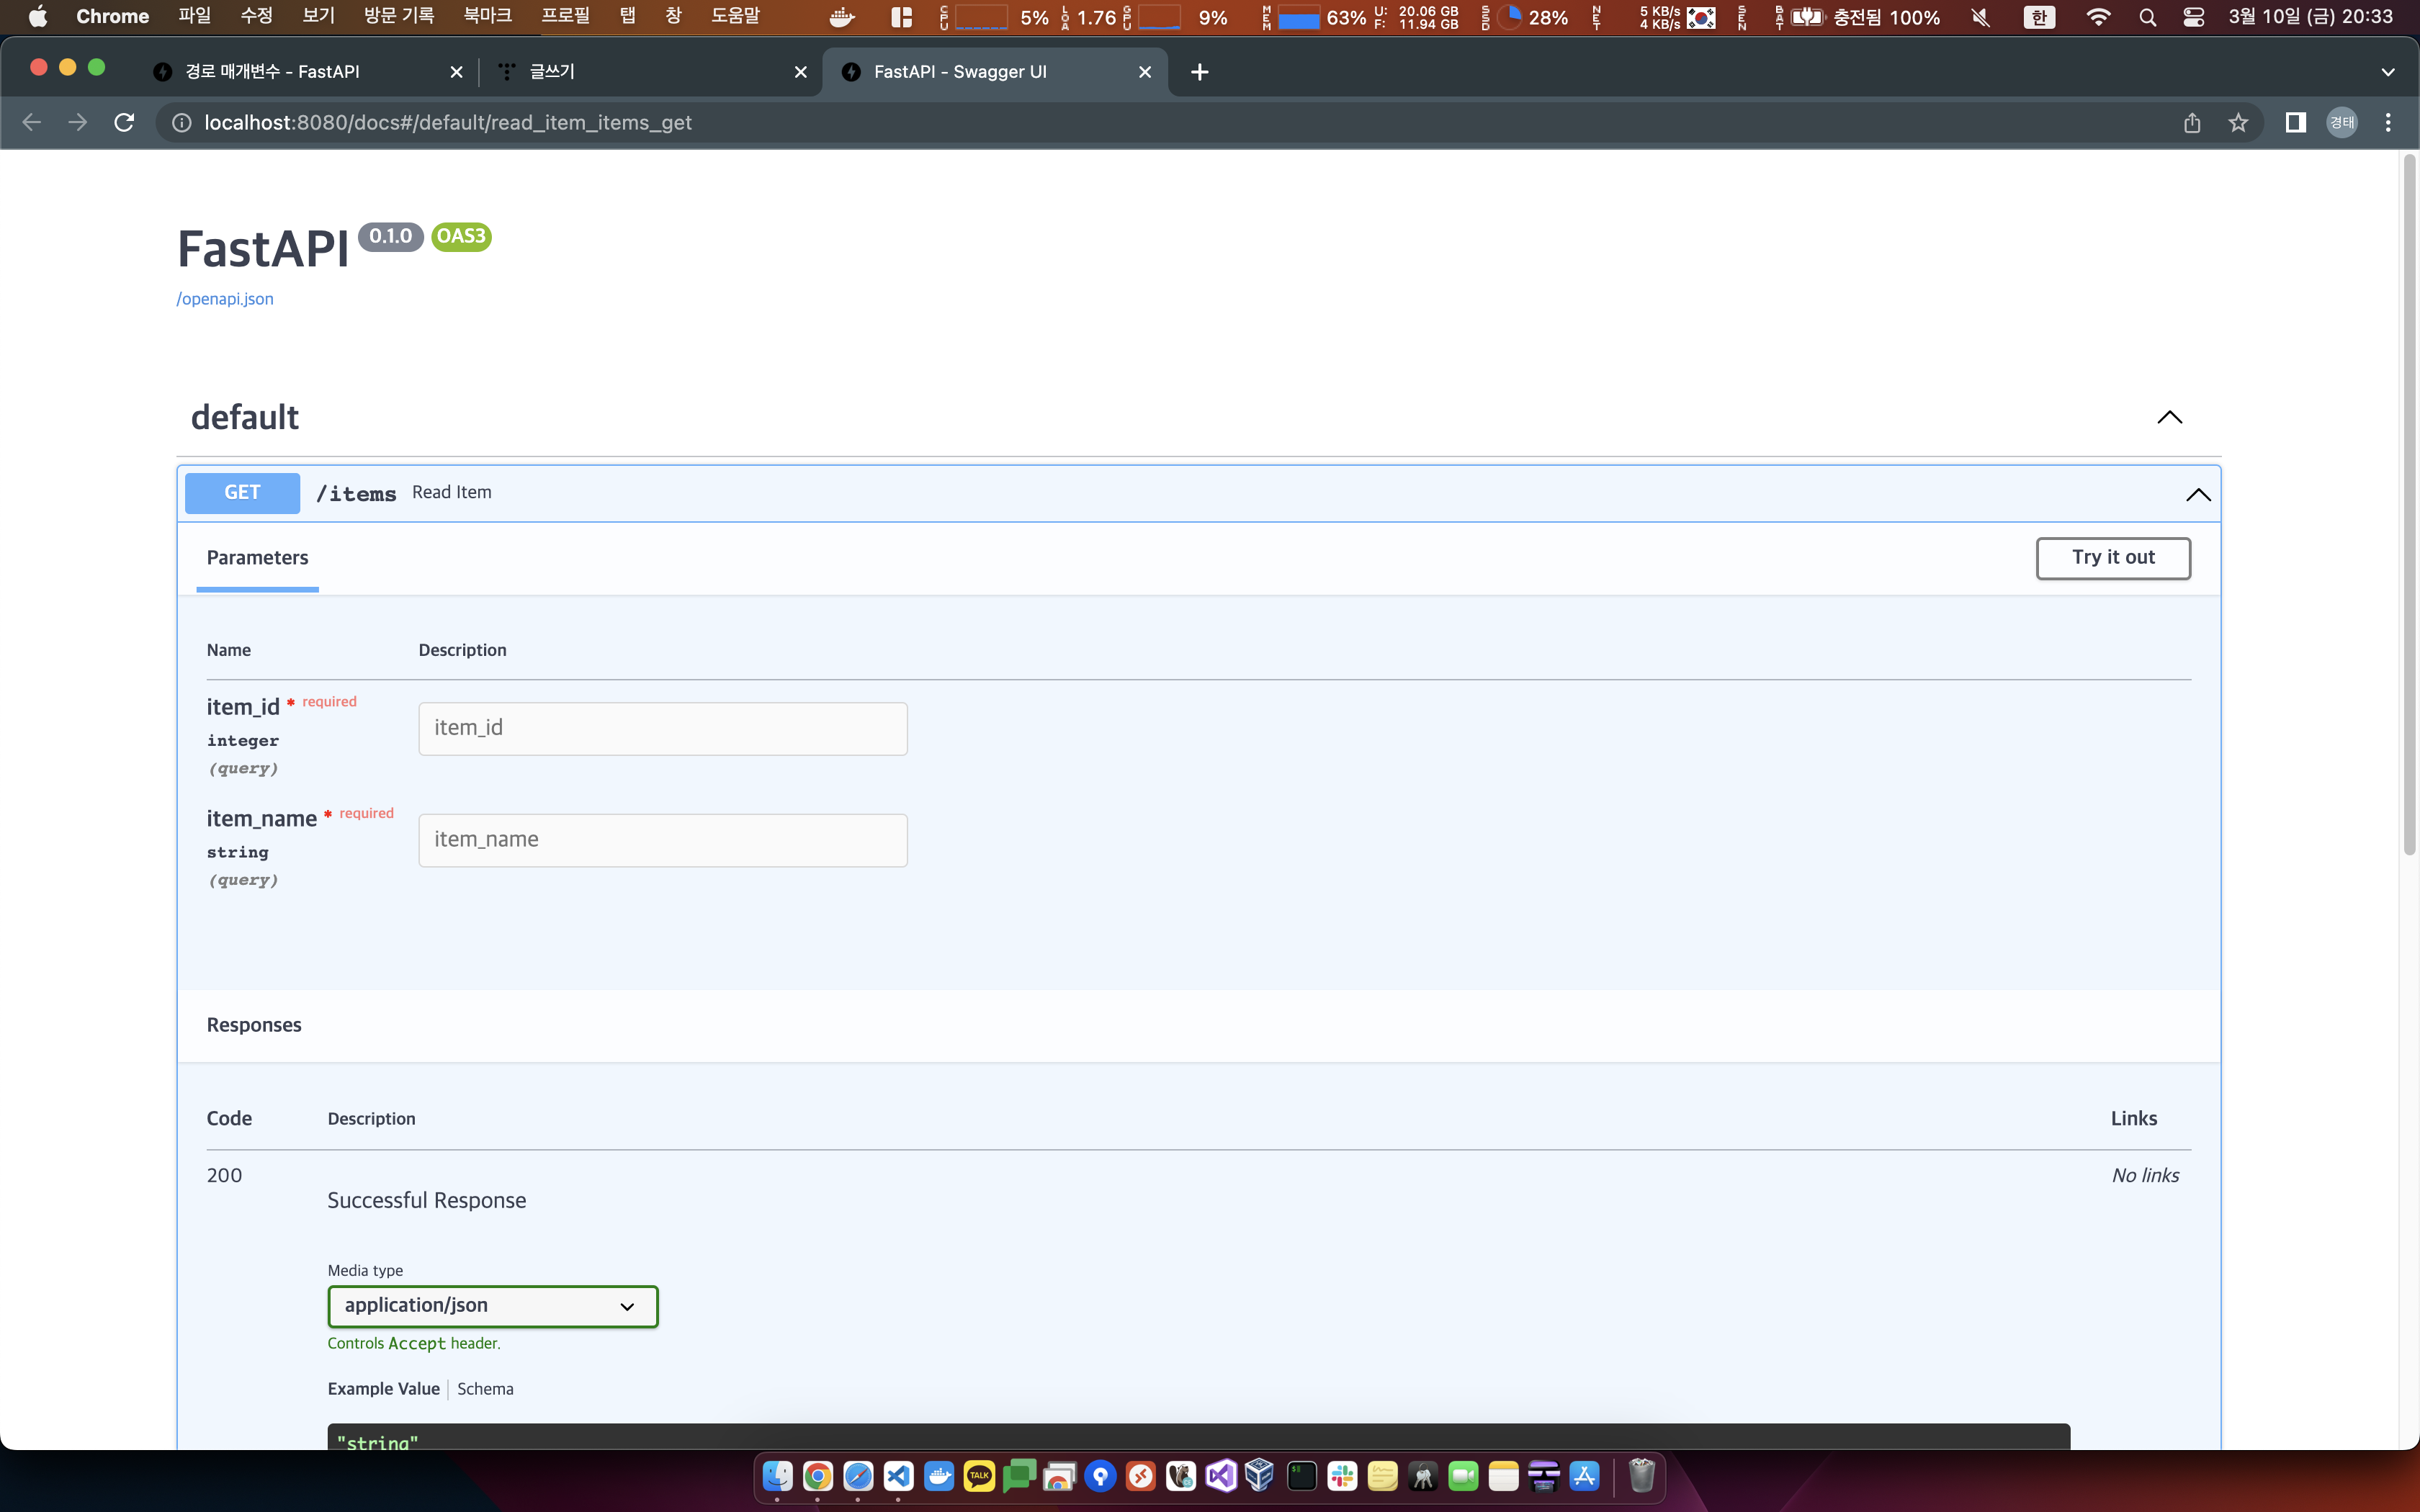This screenshot has width=2420, height=1512.
Task: Collapse the default section chevron
Action: coord(2169,417)
